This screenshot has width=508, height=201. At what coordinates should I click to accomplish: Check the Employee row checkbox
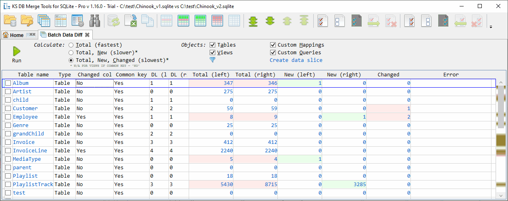[x=8, y=117]
